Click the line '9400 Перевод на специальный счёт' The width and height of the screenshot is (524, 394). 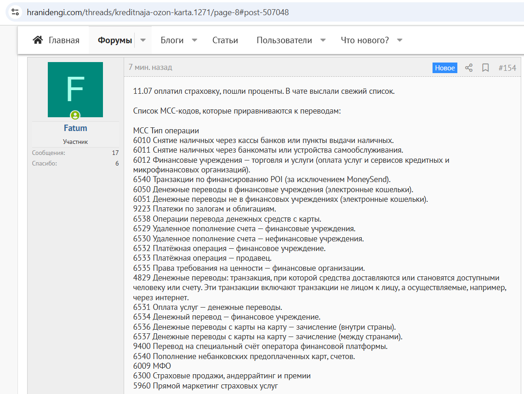260,347
